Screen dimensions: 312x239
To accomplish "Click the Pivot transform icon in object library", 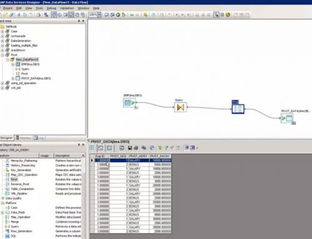I will tap(7, 180).
